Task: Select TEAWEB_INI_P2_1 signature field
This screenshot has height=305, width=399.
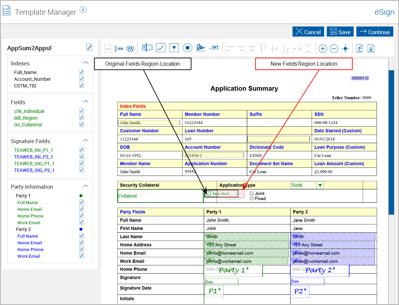Action: pos(33,157)
